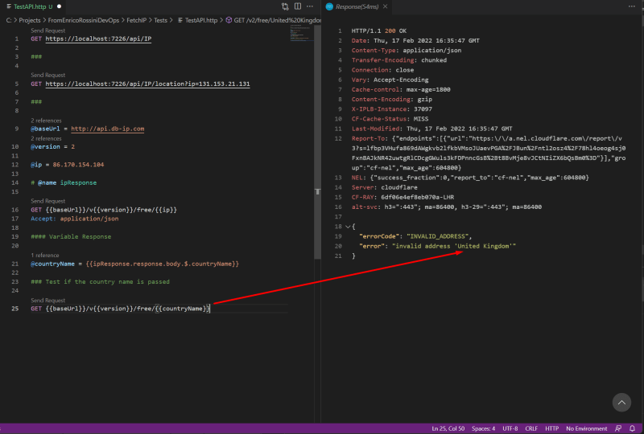Image resolution: width=644 pixels, height=434 pixels.
Task: Change file encoding UTF-8
Action: tap(510, 428)
